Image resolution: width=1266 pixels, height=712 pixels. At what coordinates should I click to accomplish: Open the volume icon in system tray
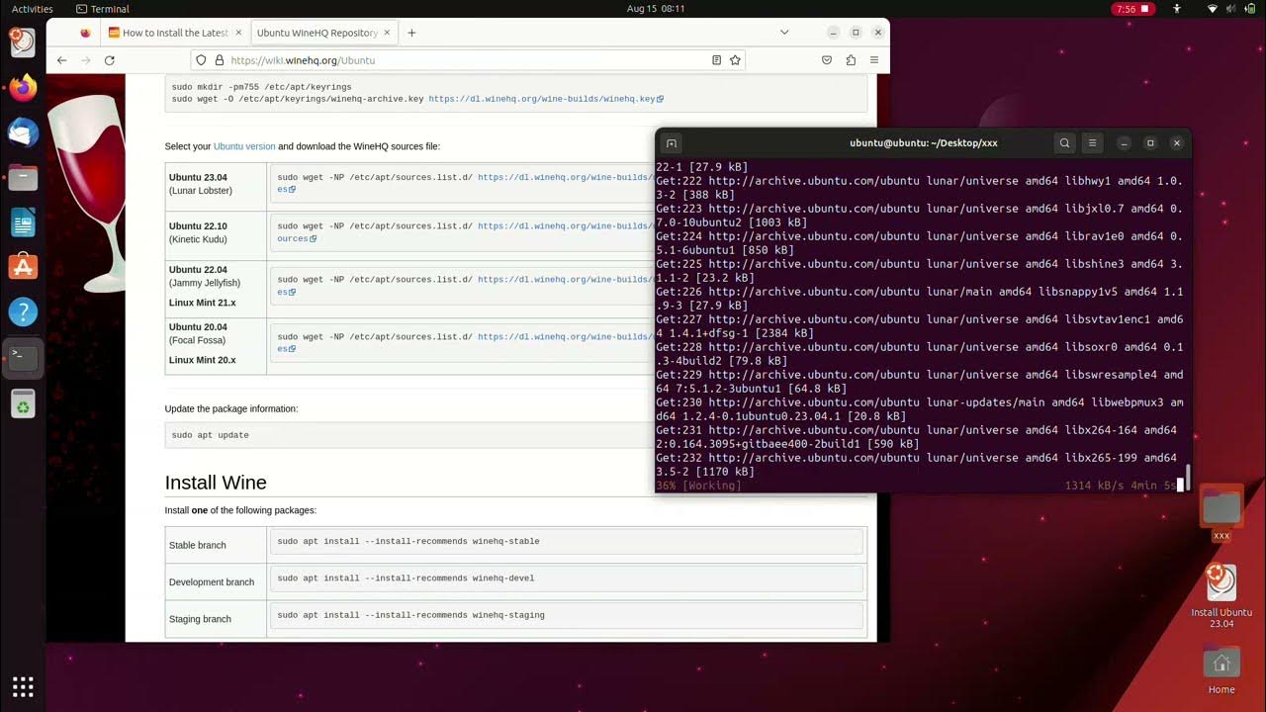[1229, 9]
